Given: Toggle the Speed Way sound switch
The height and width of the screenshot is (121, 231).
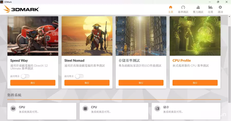Looking at the screenshot, I should click(25, 76).
